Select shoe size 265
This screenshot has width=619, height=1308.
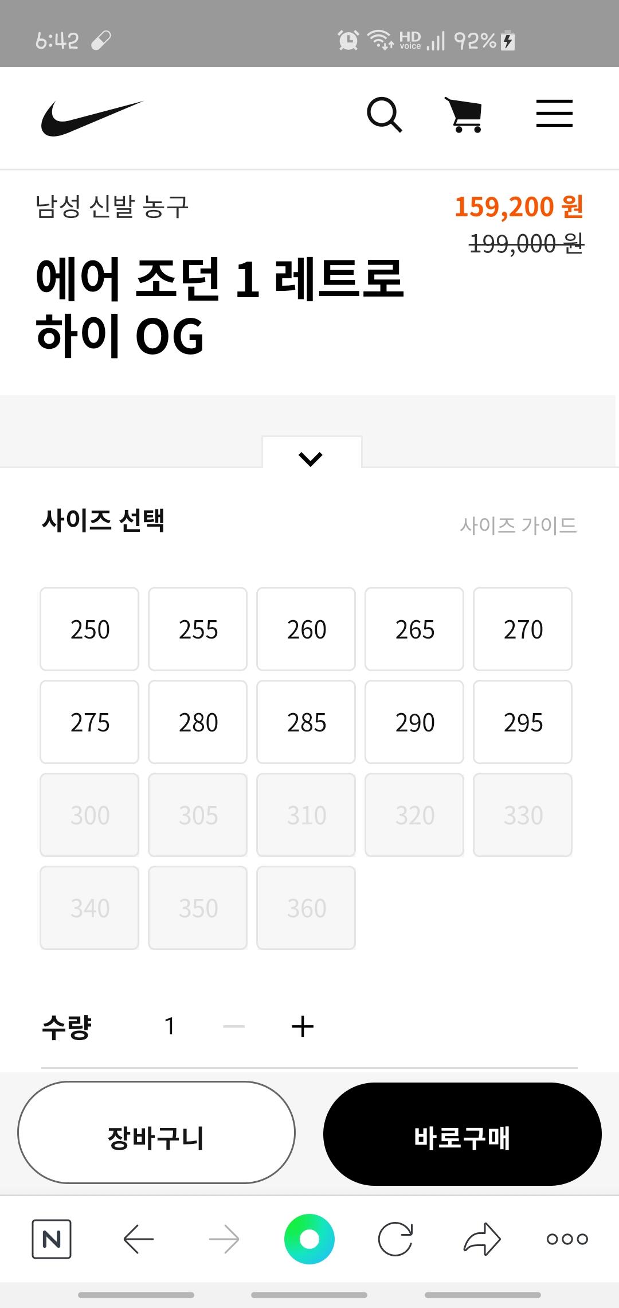click(x=414, y=629)
